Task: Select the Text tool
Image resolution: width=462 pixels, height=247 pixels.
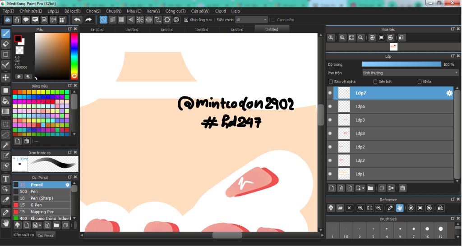Action: [5, 178]
